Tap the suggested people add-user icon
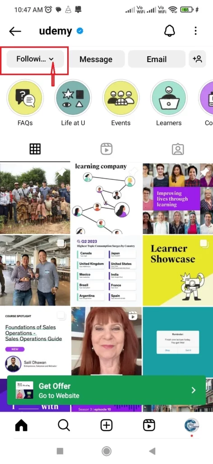213x464 pixels. (x=197, y=59)
